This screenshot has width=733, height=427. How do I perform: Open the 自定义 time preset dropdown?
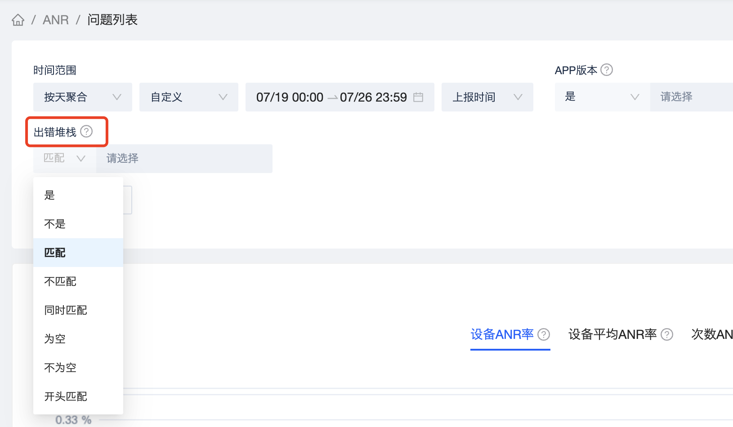[x=189, y=97]
